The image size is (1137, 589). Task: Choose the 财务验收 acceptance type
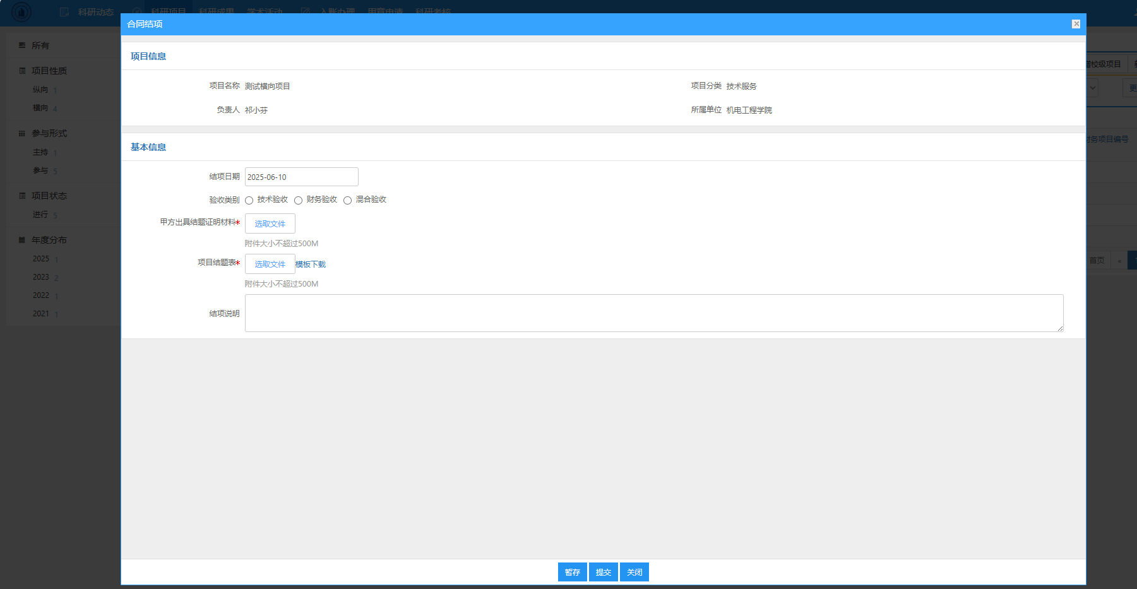click(x=298, y=200)
